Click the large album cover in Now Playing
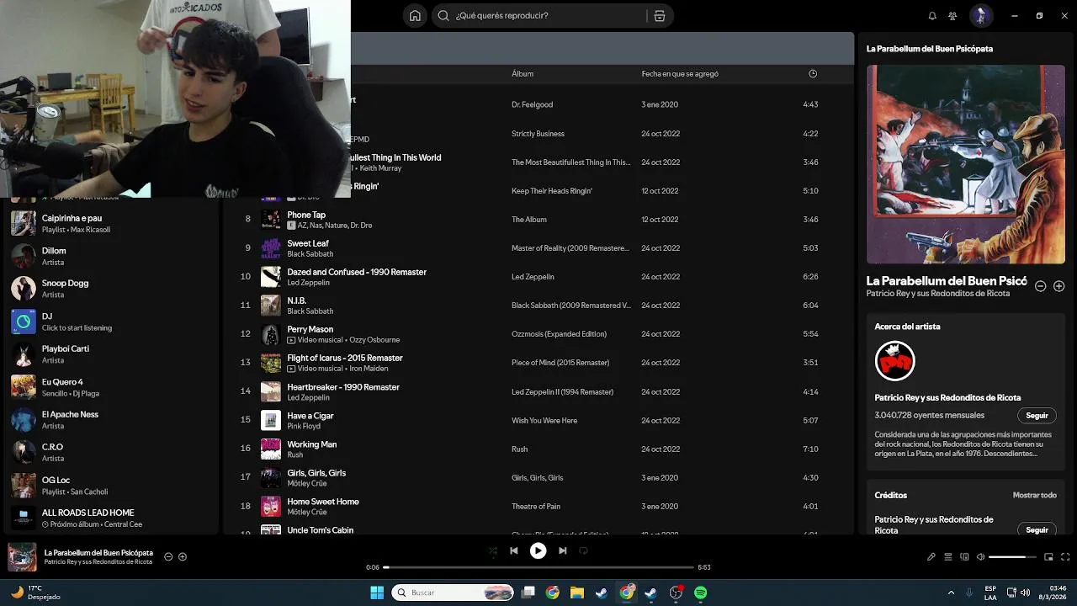Image resolution: width=1077 pixels, height=606 pixels. click(x=966, y=164)
